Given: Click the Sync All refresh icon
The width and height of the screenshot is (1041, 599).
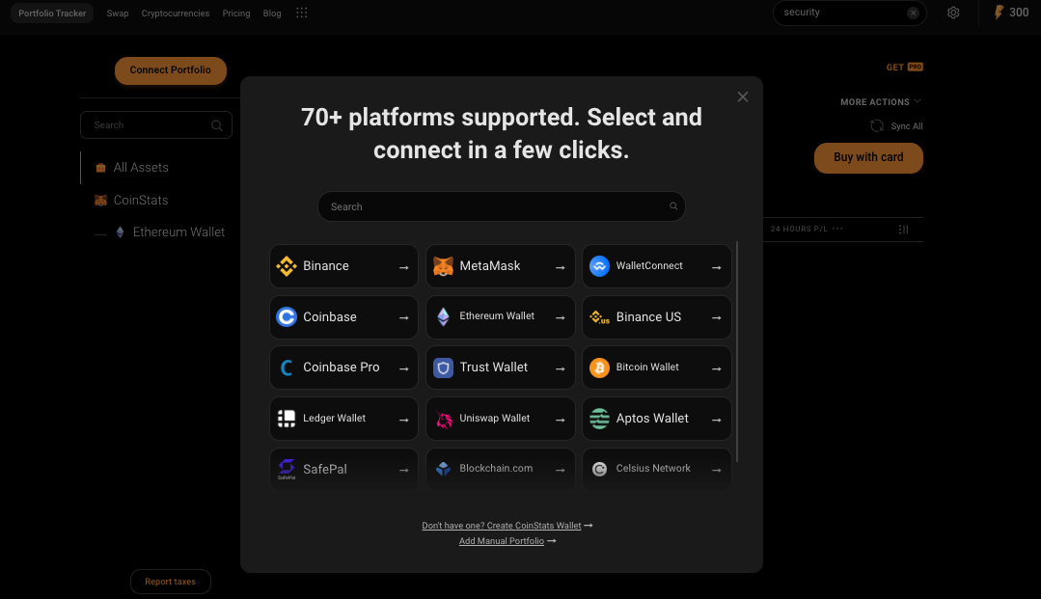Looking at the screenshot, I should [876, 125].
